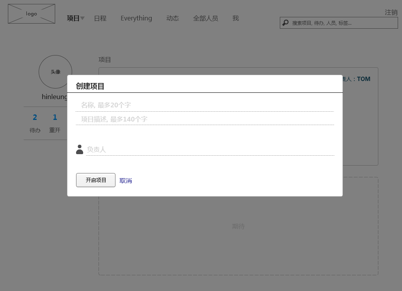
Task: Switch to the Everything tab
Action: click(136, 18)
